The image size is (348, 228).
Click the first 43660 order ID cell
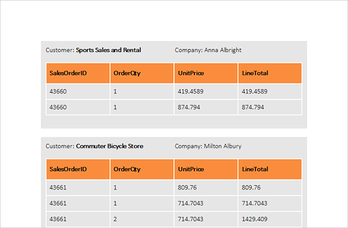point(78,91)
